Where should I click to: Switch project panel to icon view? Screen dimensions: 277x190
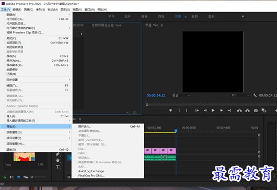(x=18, y=177)
